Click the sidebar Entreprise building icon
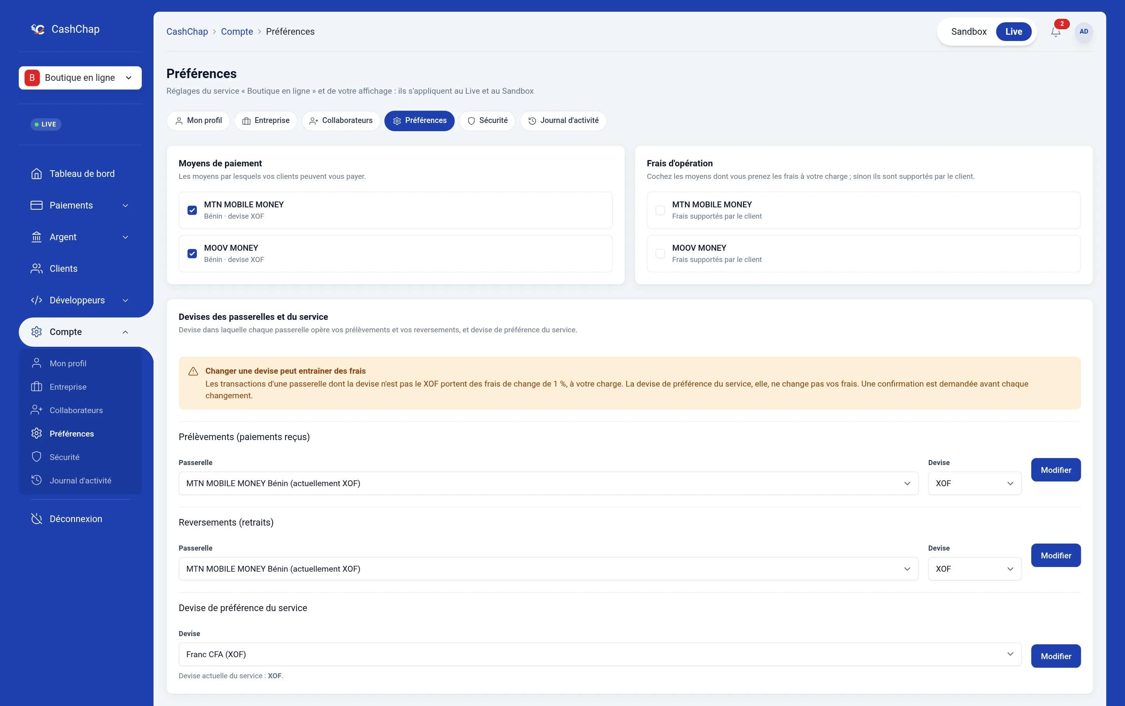Viewport: 1125px width, 706px height. [36, 387]
